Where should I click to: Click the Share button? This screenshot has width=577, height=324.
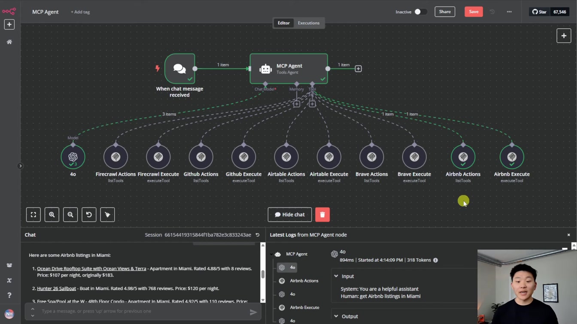pos(445,12)
